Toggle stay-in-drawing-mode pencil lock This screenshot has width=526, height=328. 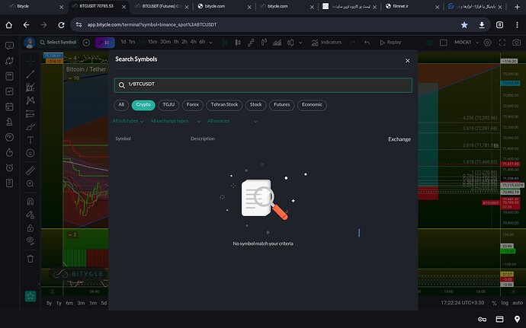pyautogui.click(x=30, y=215)
